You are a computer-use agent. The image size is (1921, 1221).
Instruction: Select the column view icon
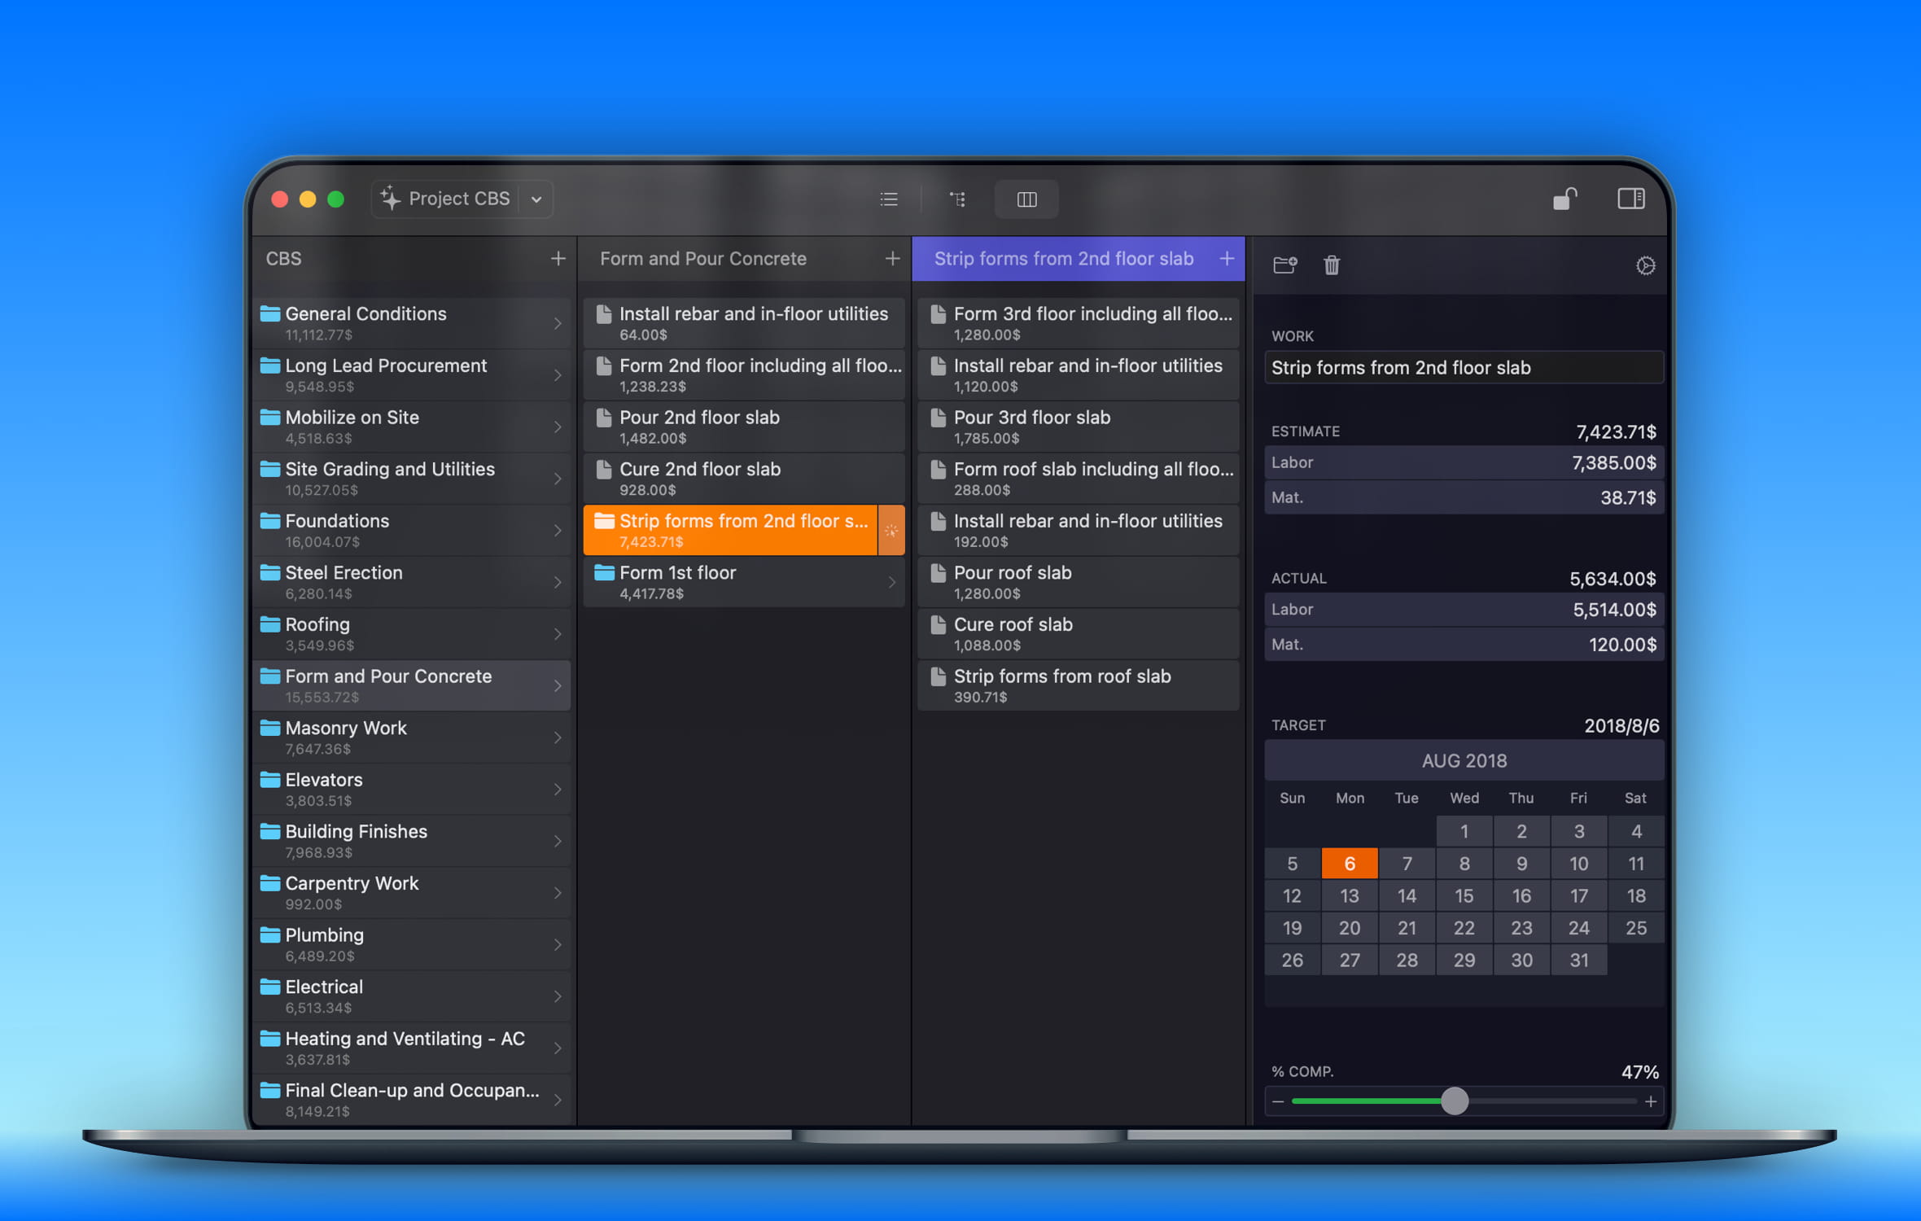click(1026, 199)
